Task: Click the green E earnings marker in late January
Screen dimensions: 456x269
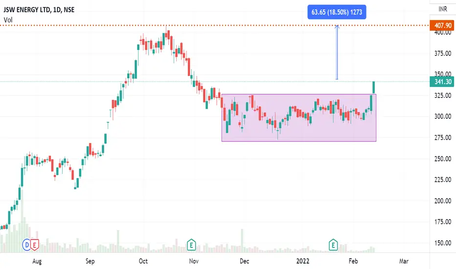Action: click(333, 245)
